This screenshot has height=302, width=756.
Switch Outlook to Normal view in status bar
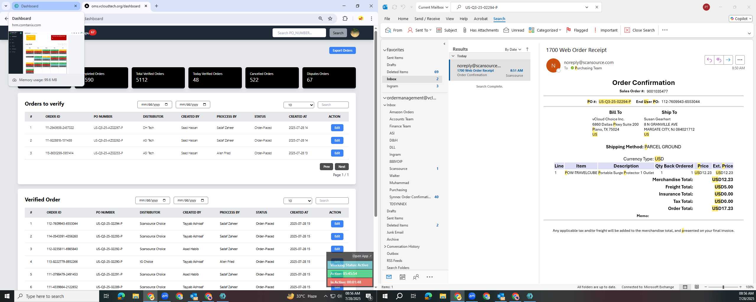click(685, 287)
